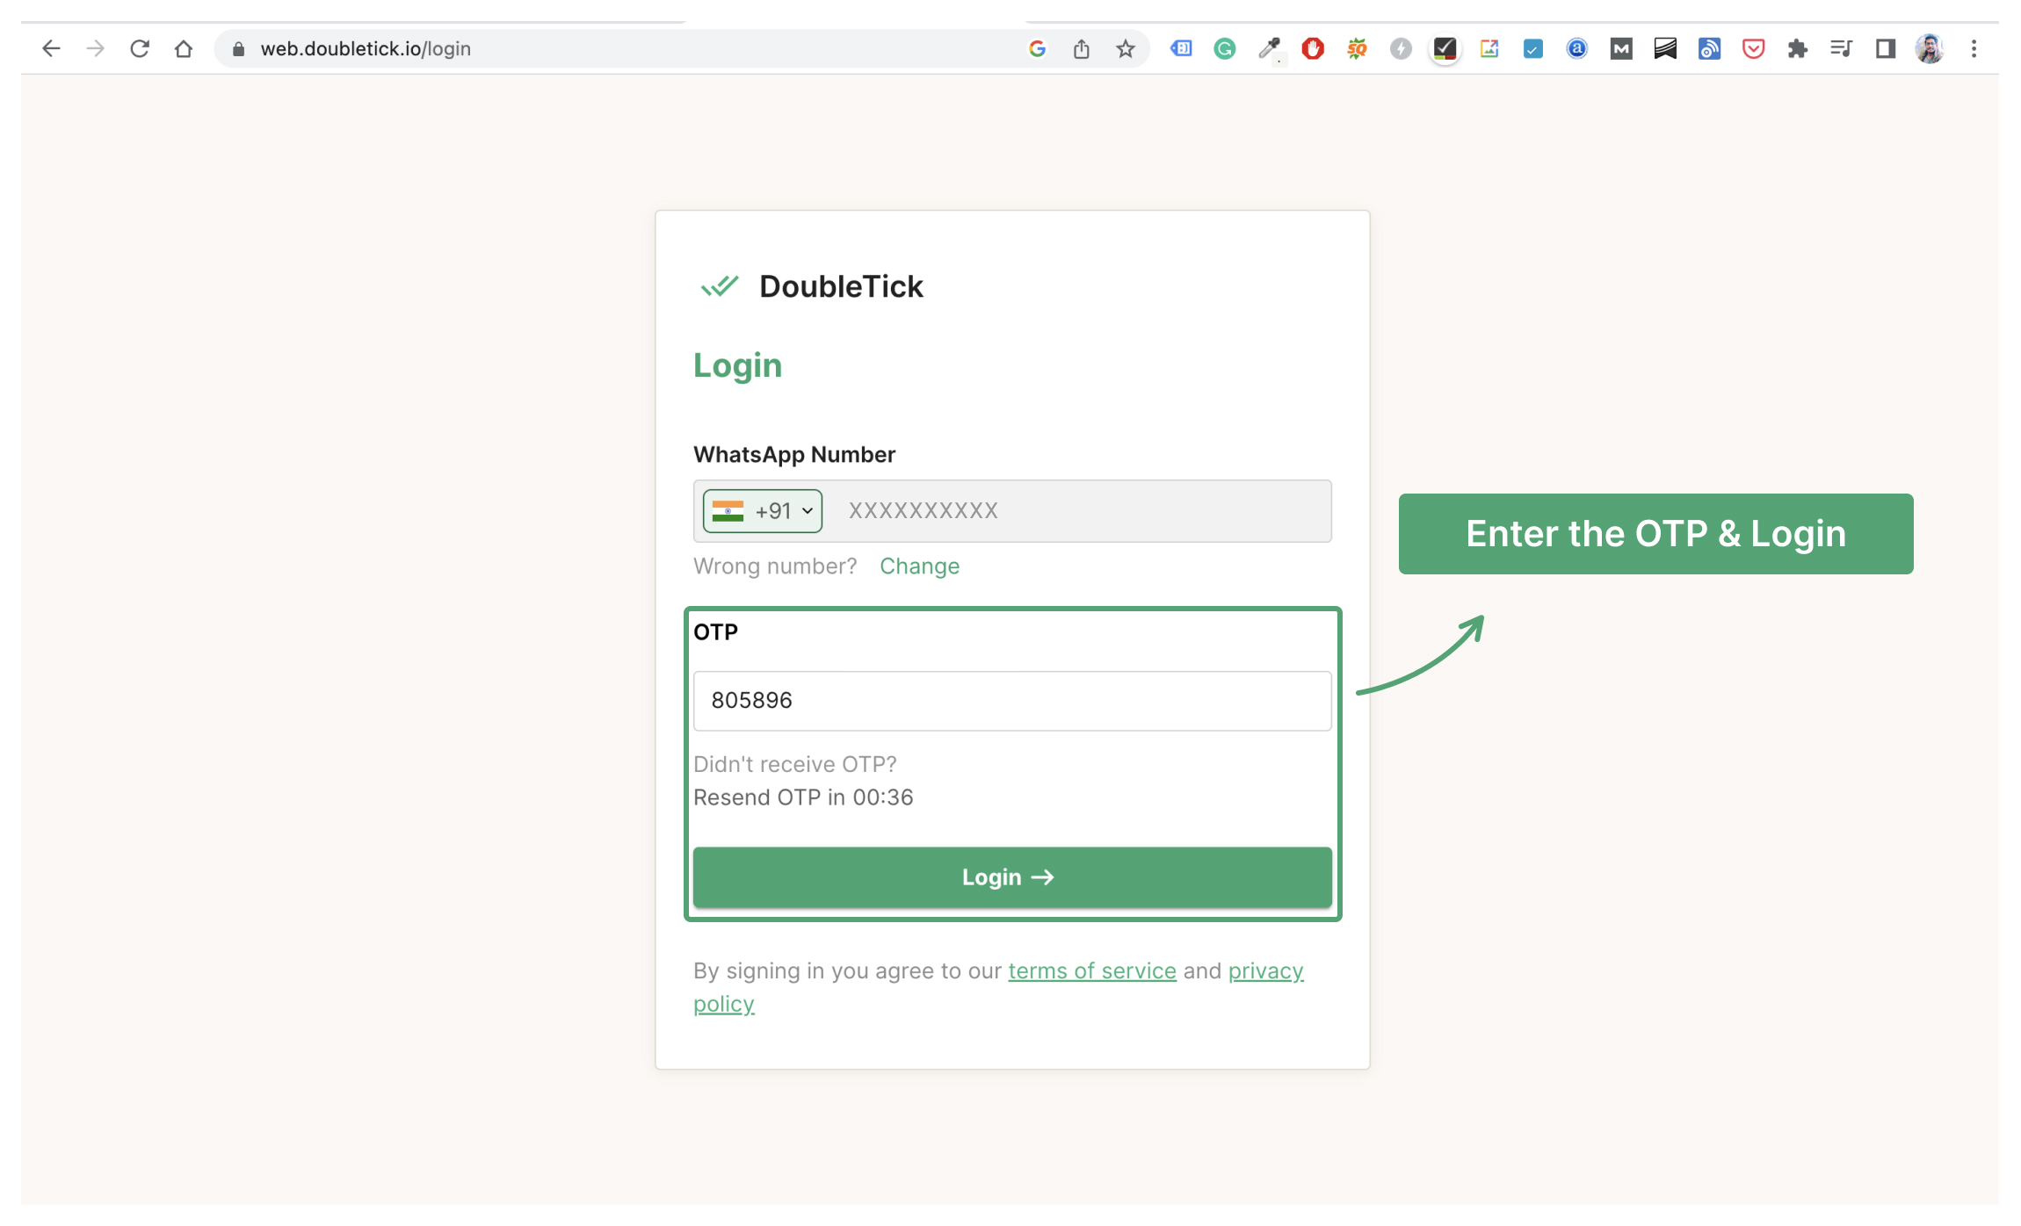Open the AdBlock extension

click(1312, 48)
